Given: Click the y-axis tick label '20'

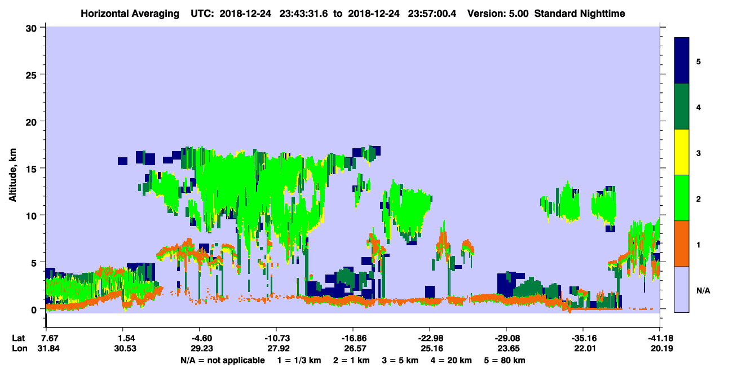Looking at the screenshot, I should pyautogui.click(x=33, y=121).
